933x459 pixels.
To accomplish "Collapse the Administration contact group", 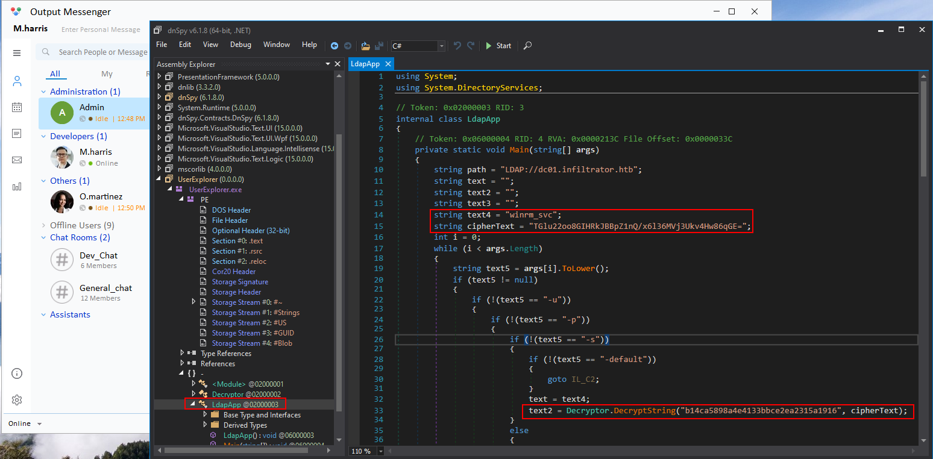I will pos(43,92).
